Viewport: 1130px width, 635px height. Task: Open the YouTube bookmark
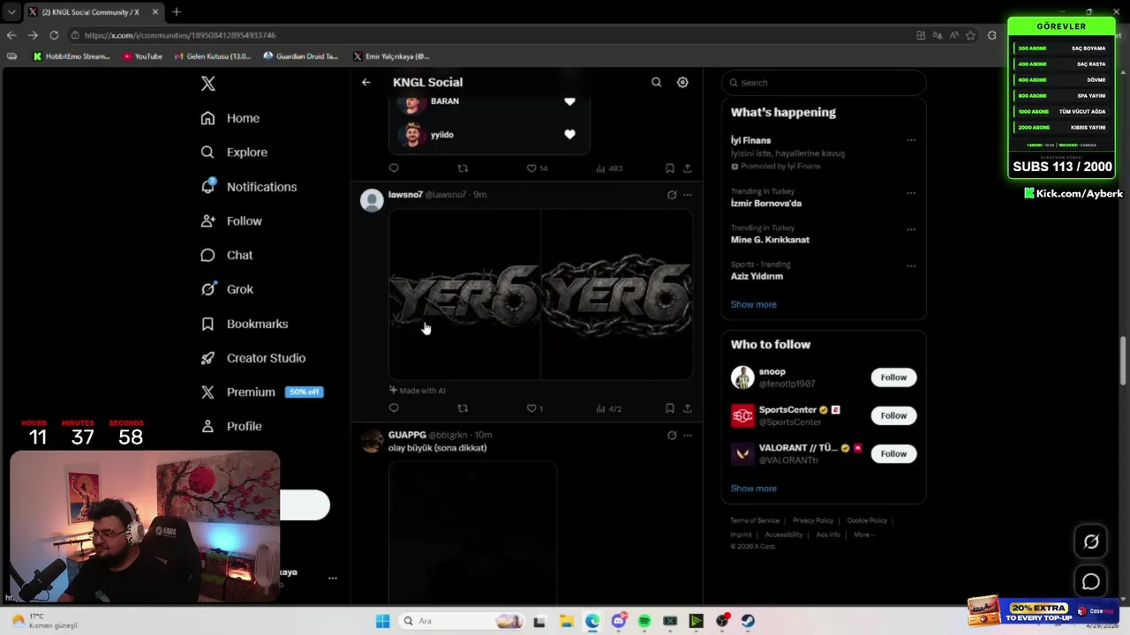click(142, 56)
